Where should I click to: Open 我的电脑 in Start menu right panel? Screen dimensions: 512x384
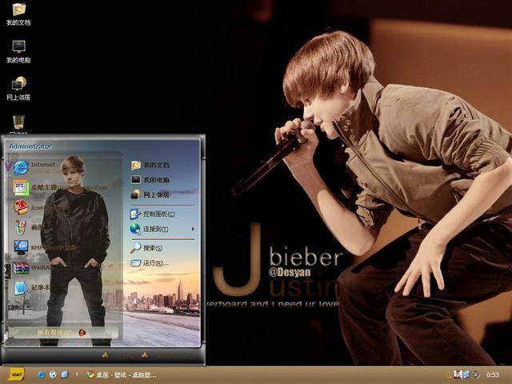pos(150,179)
